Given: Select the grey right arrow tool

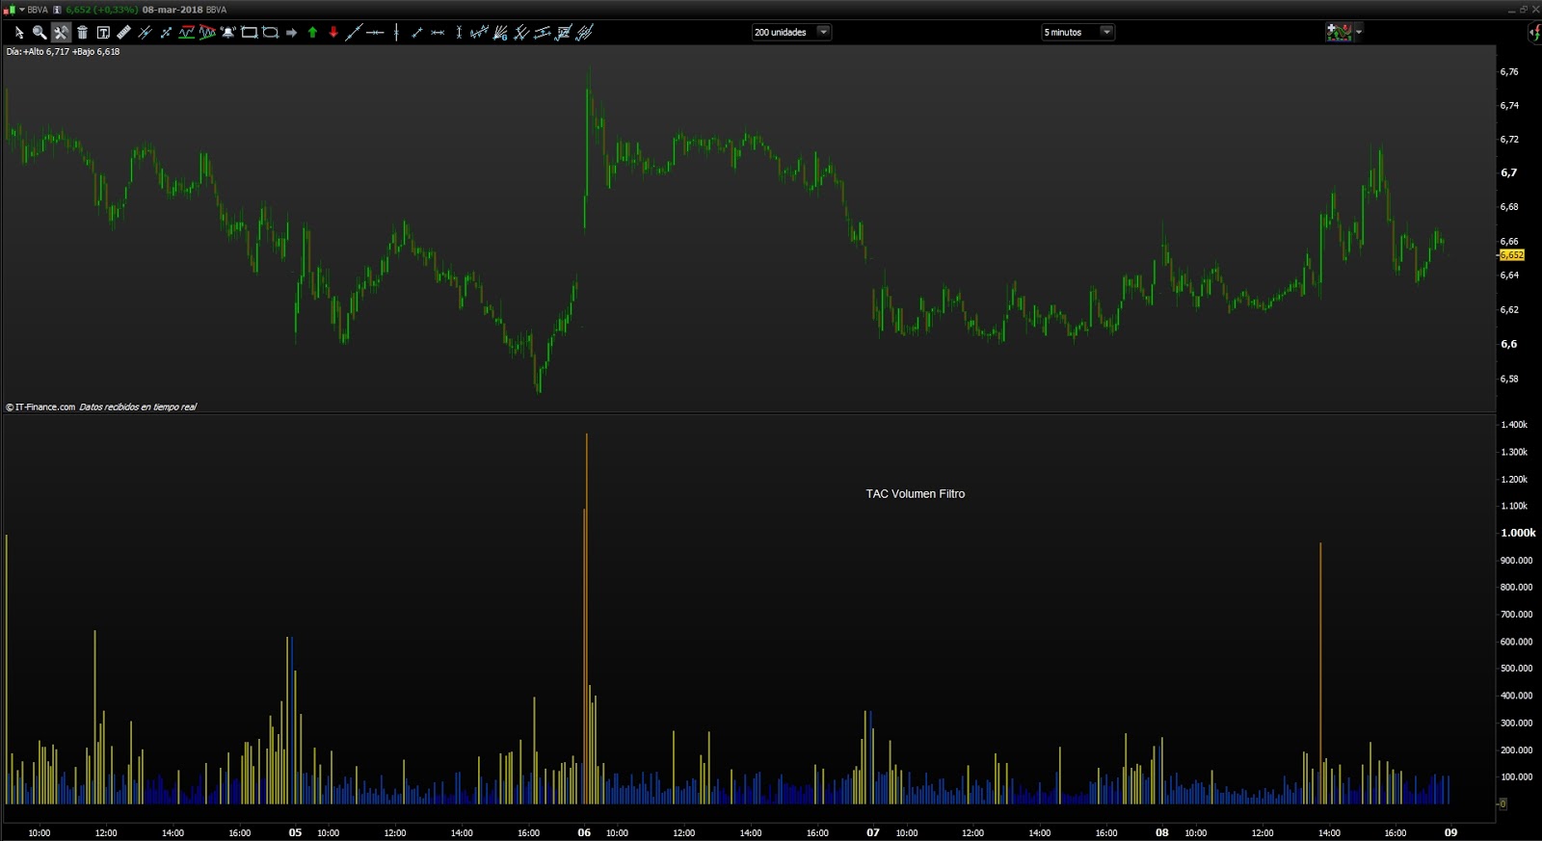Looking at the screenshot, I should [292, 33].
